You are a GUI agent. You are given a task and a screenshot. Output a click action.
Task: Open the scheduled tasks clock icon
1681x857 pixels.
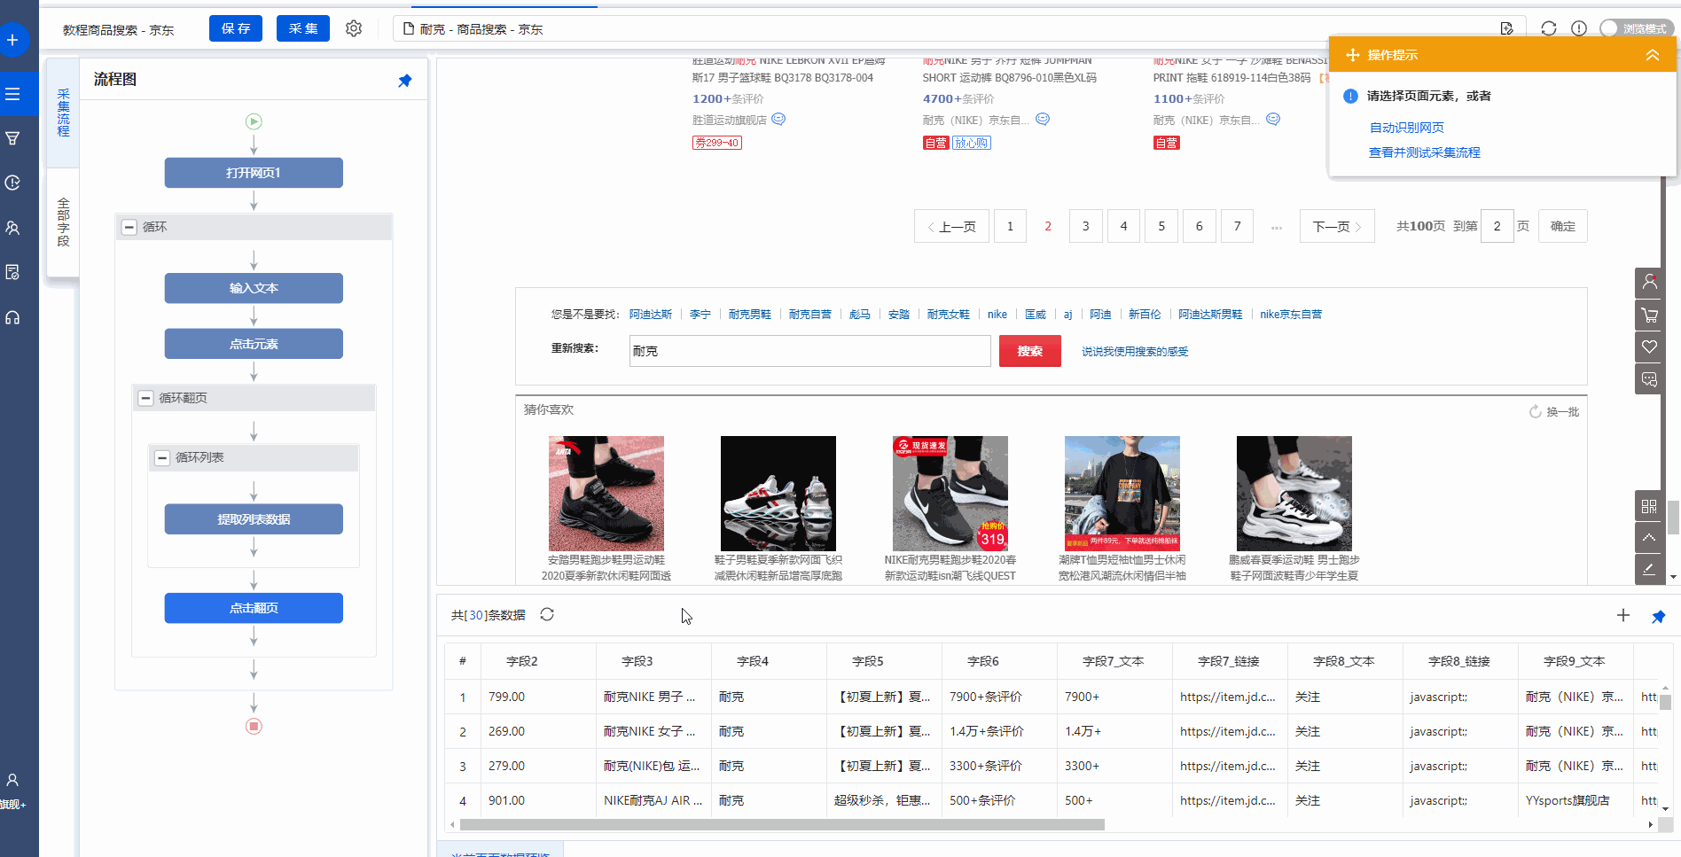click(x=13, y=183)
